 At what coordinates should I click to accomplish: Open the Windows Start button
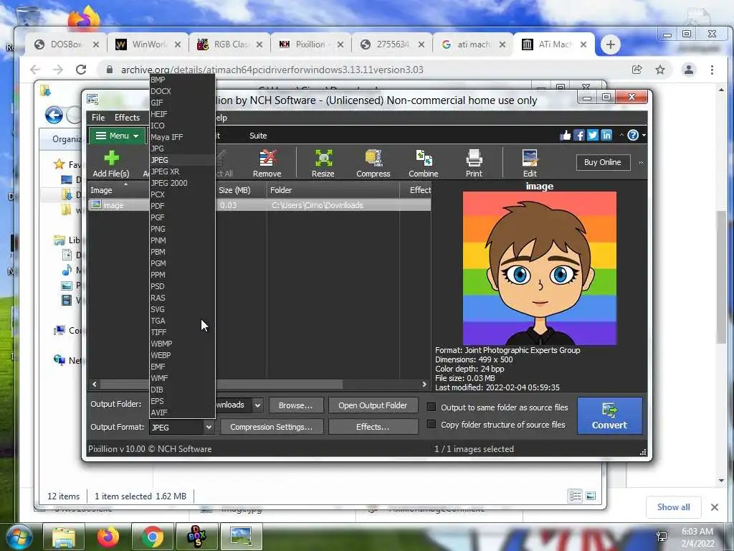(19, 537)
